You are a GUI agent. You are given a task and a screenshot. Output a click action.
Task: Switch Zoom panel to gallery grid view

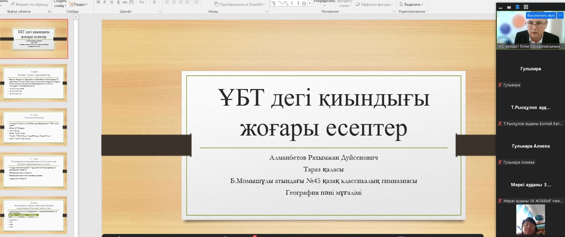[526, 7]
